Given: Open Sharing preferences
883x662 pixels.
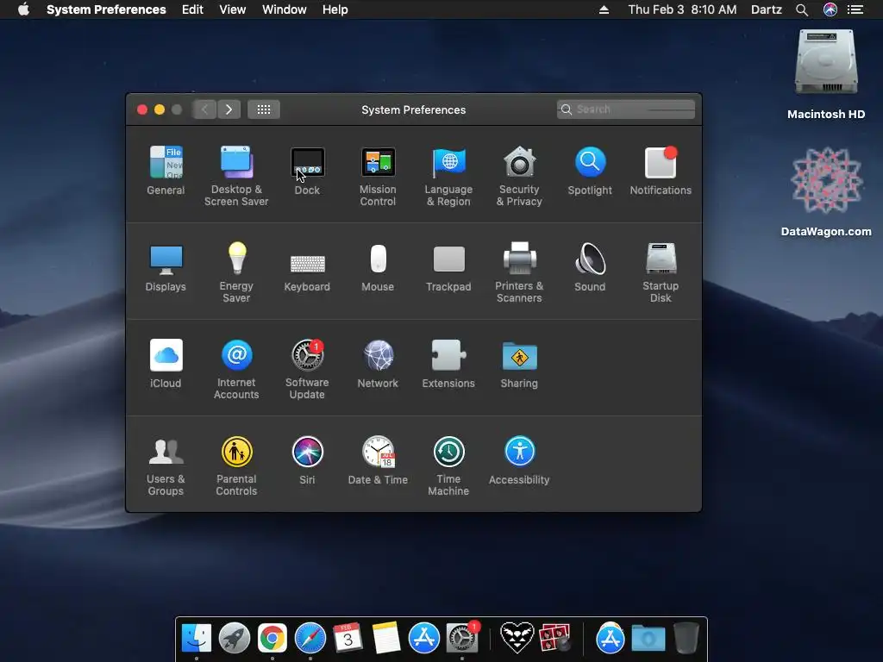Looking at the screenshot, I should pyautogui.click(x=519, y=364).
